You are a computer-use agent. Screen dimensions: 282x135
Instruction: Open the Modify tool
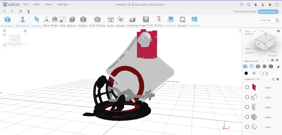(83, 22)
